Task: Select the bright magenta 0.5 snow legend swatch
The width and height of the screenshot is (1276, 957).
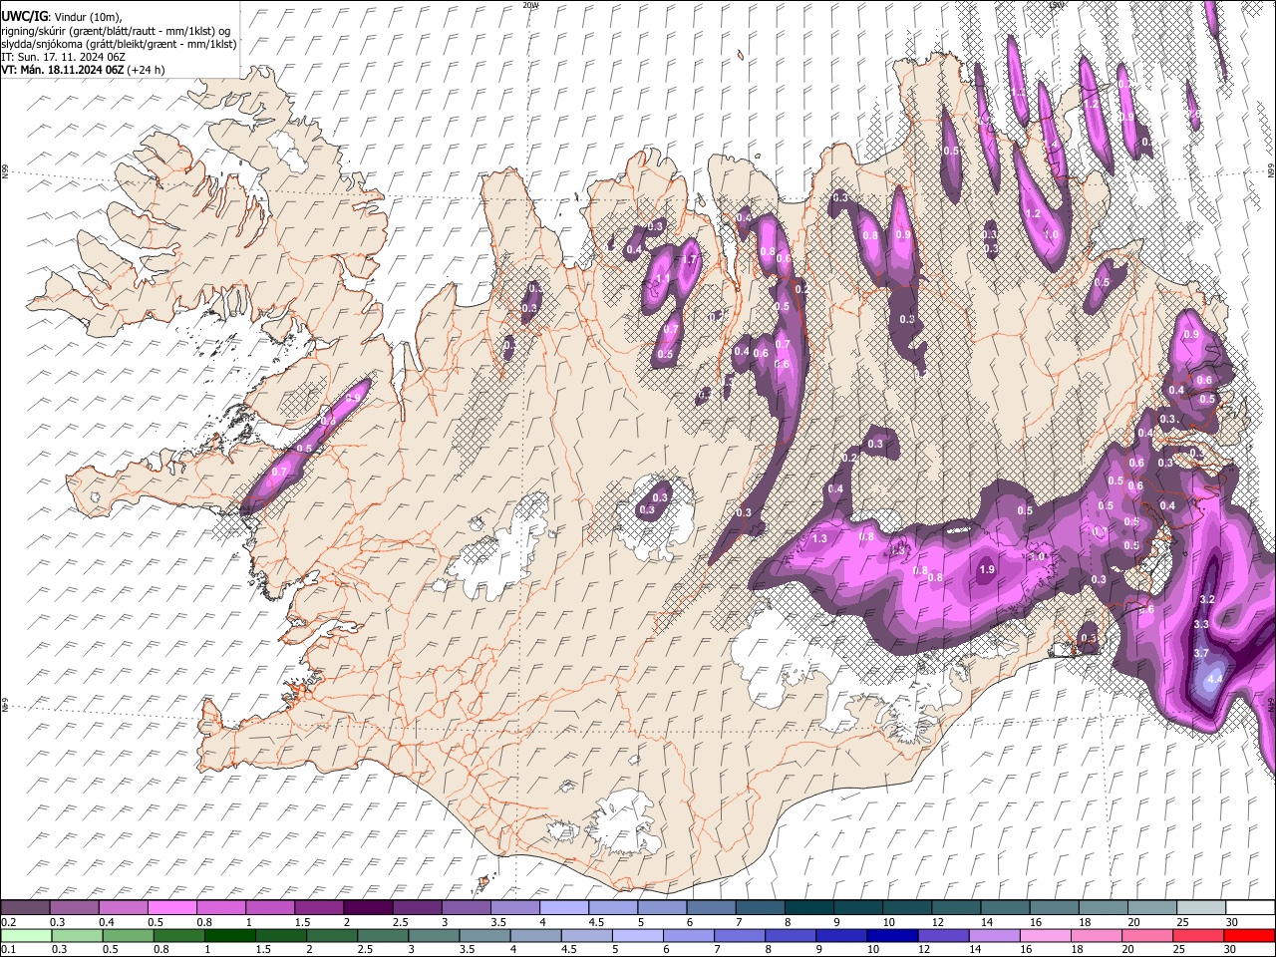Action: tap(171, 908)
